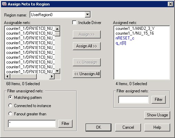Viewport: 175px width, 138px height.
Task: Confirm with the OK button
Action: (98, 127)
